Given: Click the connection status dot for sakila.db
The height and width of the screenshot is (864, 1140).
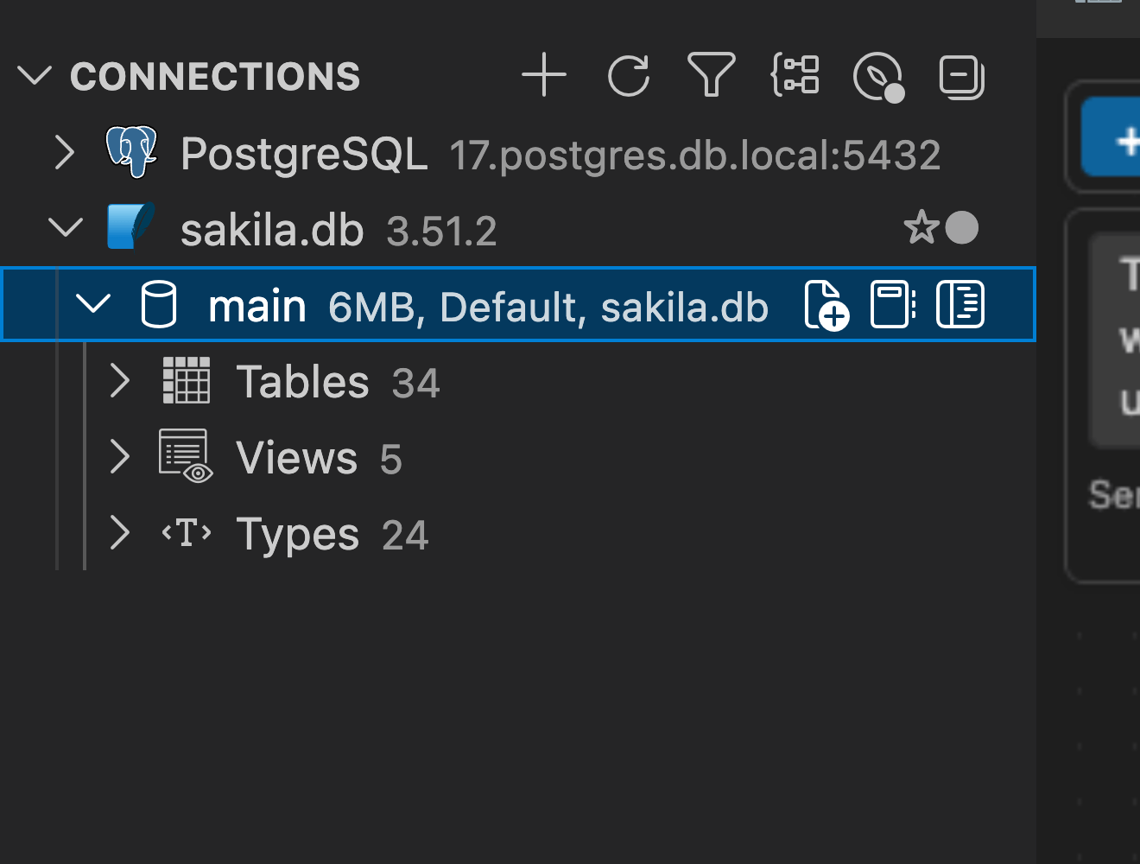Looking at the screenshot, I should click(x=961, y=227).
